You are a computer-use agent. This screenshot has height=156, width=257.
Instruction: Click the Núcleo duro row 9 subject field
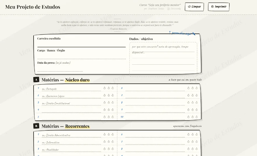point(155,110)
